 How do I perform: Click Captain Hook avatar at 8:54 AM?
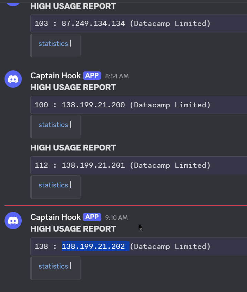(13, 79)
